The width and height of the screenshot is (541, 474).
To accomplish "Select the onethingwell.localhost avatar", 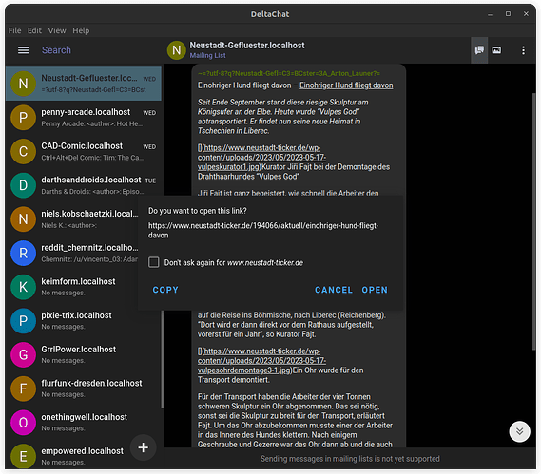I will point(23,423).
